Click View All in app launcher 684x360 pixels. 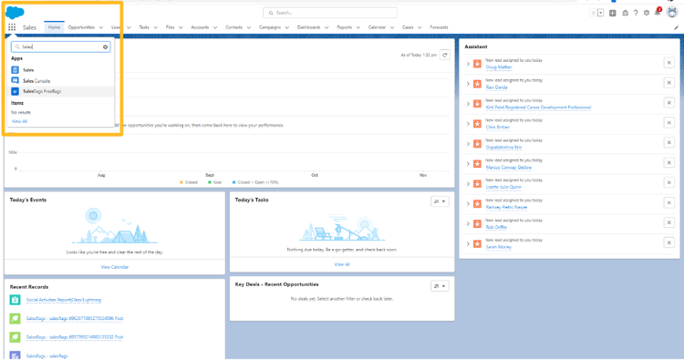pyautogui.click(x=19, y=121)
